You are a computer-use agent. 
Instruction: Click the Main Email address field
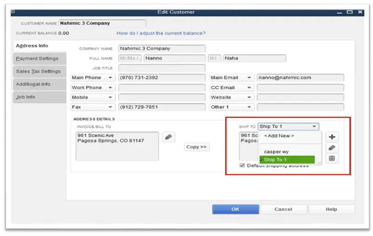tap(300, 78)
